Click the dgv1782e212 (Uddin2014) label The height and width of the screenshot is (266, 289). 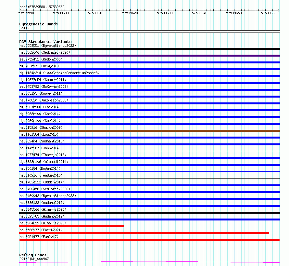[x=42, y=182]
